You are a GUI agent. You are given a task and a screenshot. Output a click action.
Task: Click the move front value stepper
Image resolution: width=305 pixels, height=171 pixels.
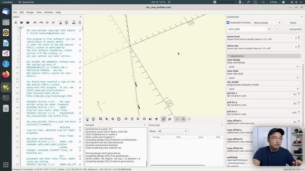click(299, 38)
